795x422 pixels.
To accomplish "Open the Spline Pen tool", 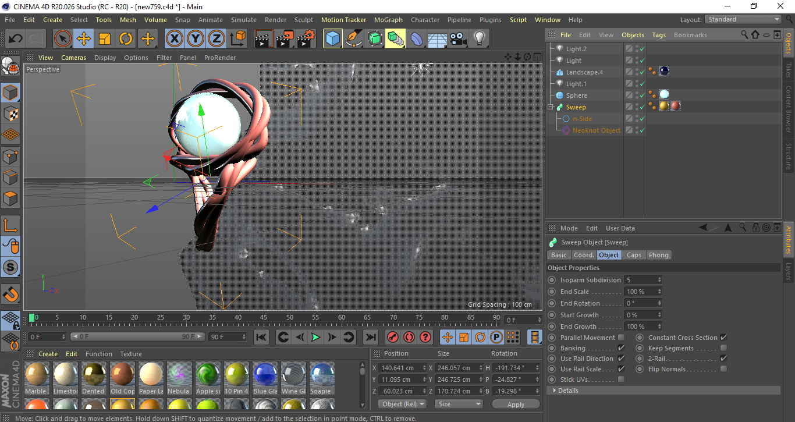I will pyautogui.click(x=354, y=39).
